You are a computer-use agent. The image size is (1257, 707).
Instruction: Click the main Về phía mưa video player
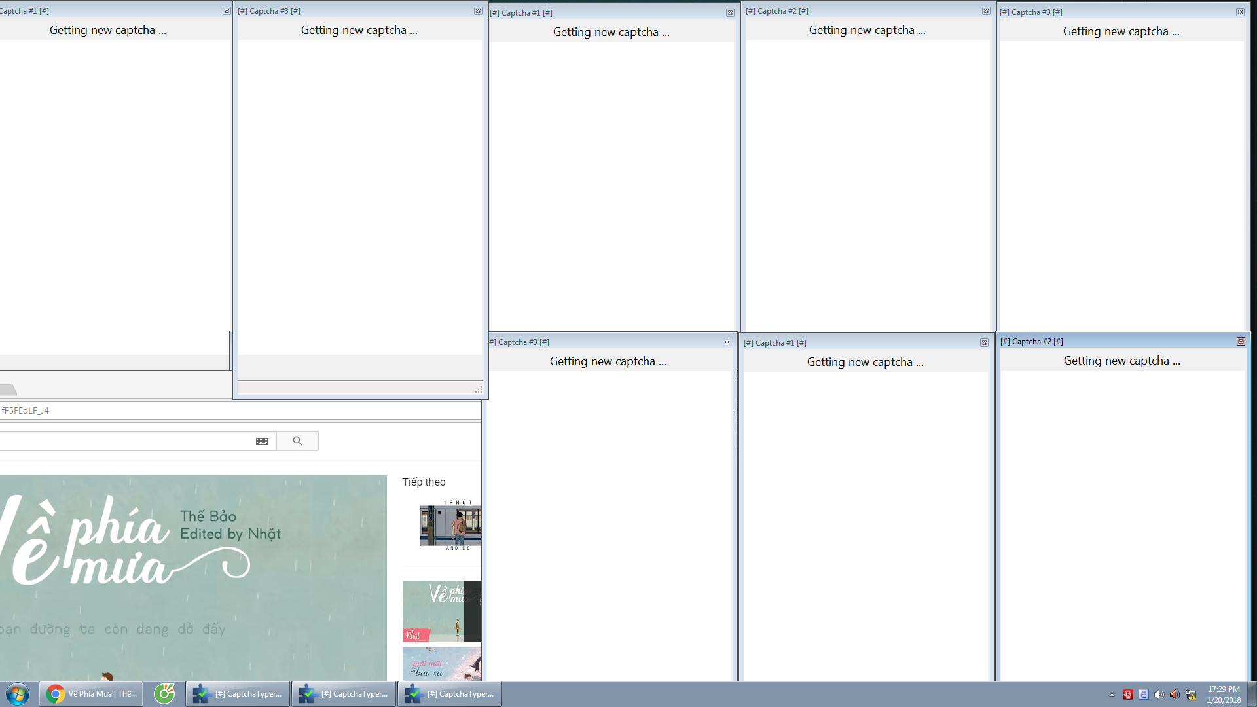pyautogui.click(x=193, y=576)
